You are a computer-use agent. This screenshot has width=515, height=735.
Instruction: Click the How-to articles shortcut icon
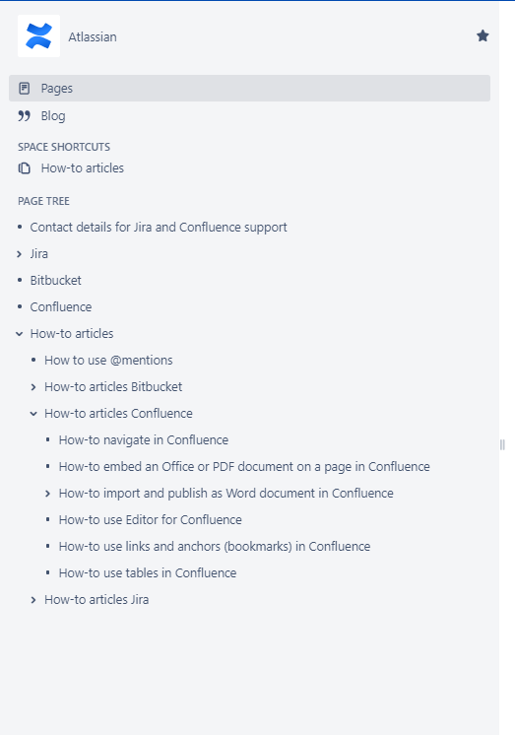coord(24,167)
